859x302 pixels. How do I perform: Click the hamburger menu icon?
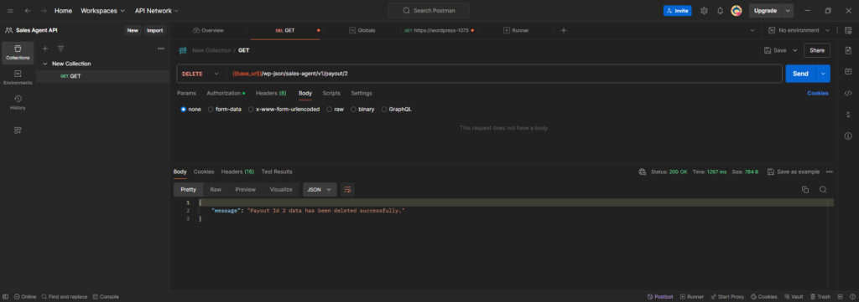point(10,10)
